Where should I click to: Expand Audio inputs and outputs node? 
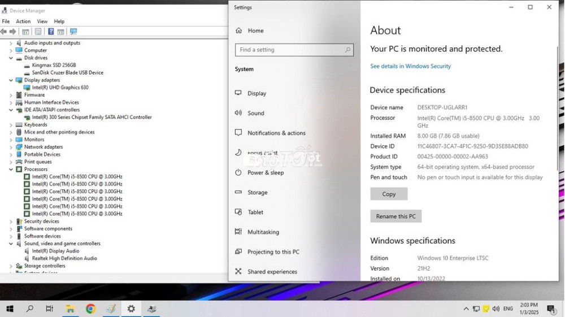pyautogui.click(x=11, y=43)
